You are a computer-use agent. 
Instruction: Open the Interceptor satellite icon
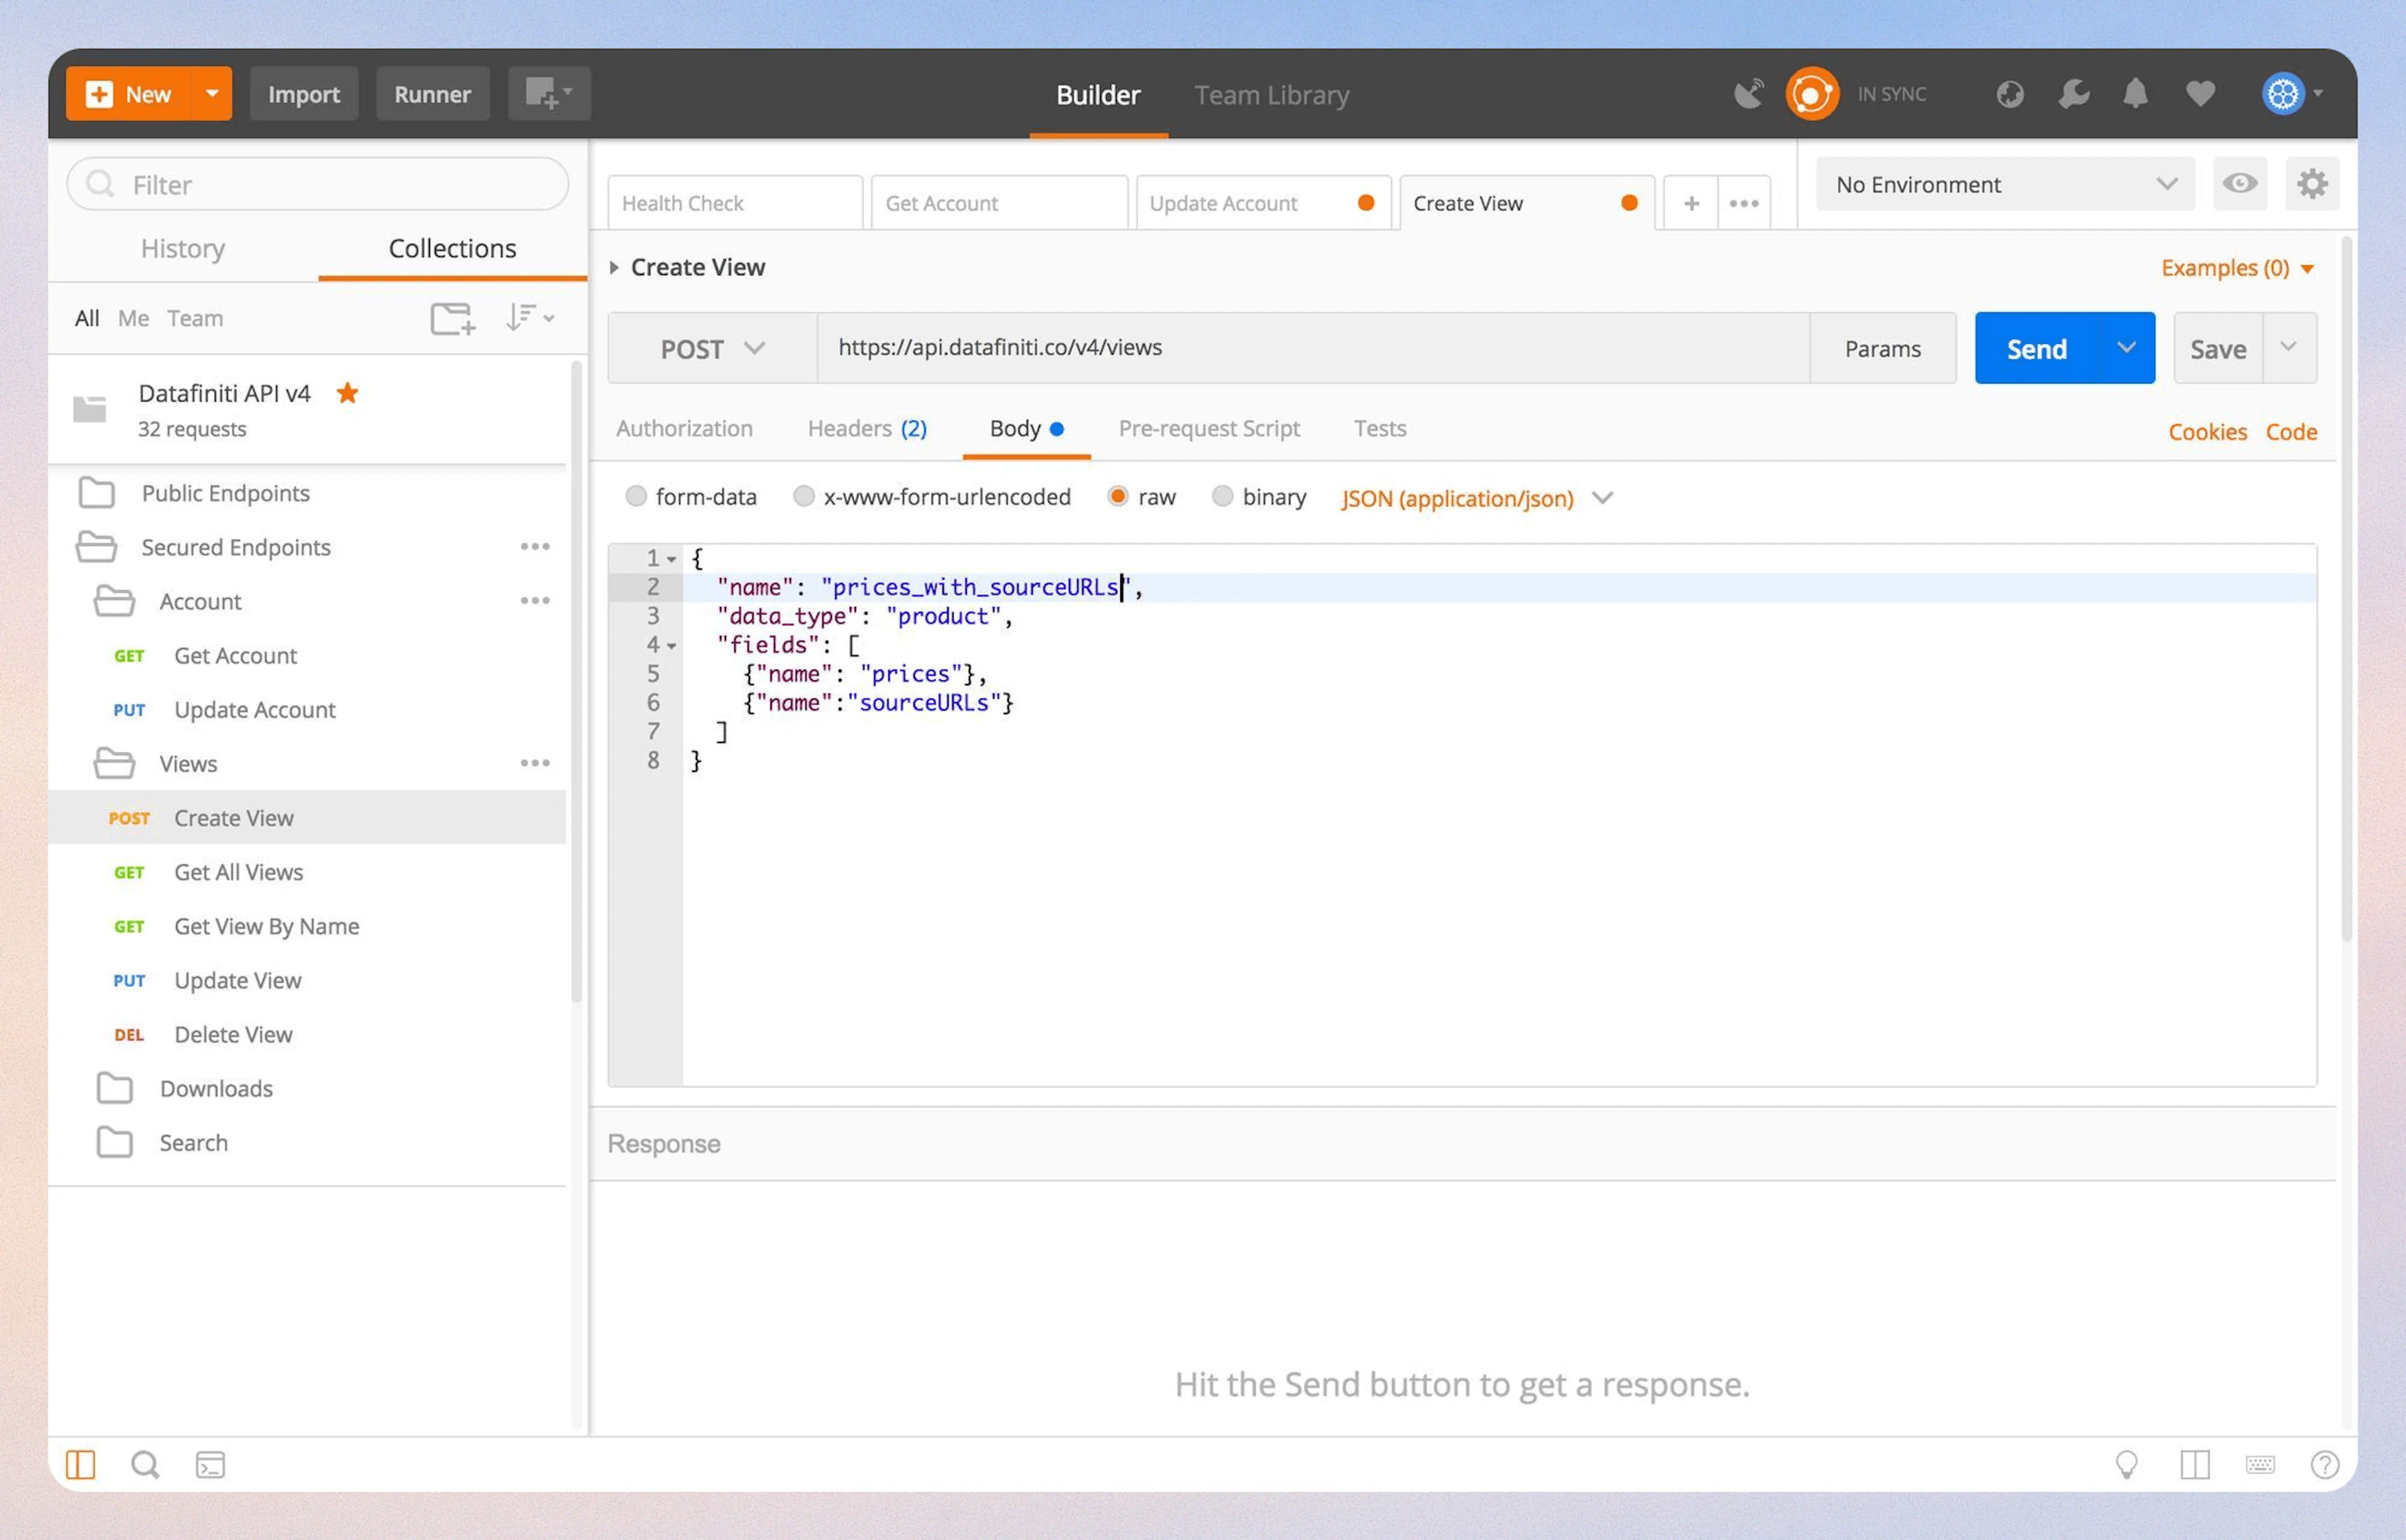tap(1749, 92)
